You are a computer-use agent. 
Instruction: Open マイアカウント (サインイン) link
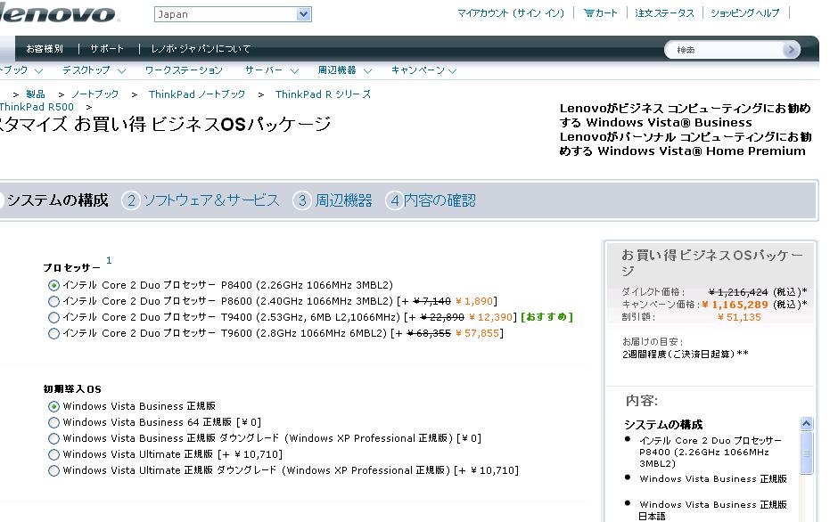(511, 12)
